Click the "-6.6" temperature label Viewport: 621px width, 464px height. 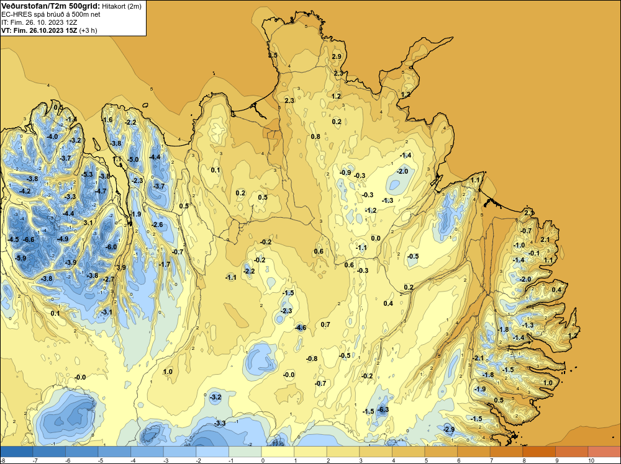(29, 239)
